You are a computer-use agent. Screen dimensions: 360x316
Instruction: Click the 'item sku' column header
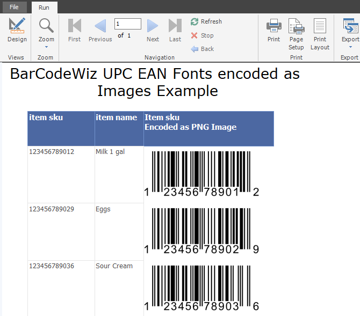tap(61, 128)
